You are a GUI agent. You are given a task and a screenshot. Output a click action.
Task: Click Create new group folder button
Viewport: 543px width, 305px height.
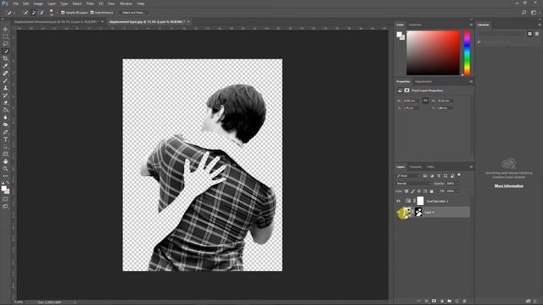click(449, 302)
